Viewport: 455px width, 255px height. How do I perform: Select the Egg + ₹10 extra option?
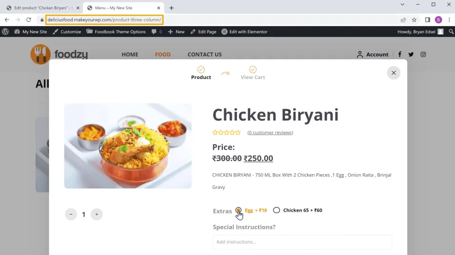[x=238, y=210]
